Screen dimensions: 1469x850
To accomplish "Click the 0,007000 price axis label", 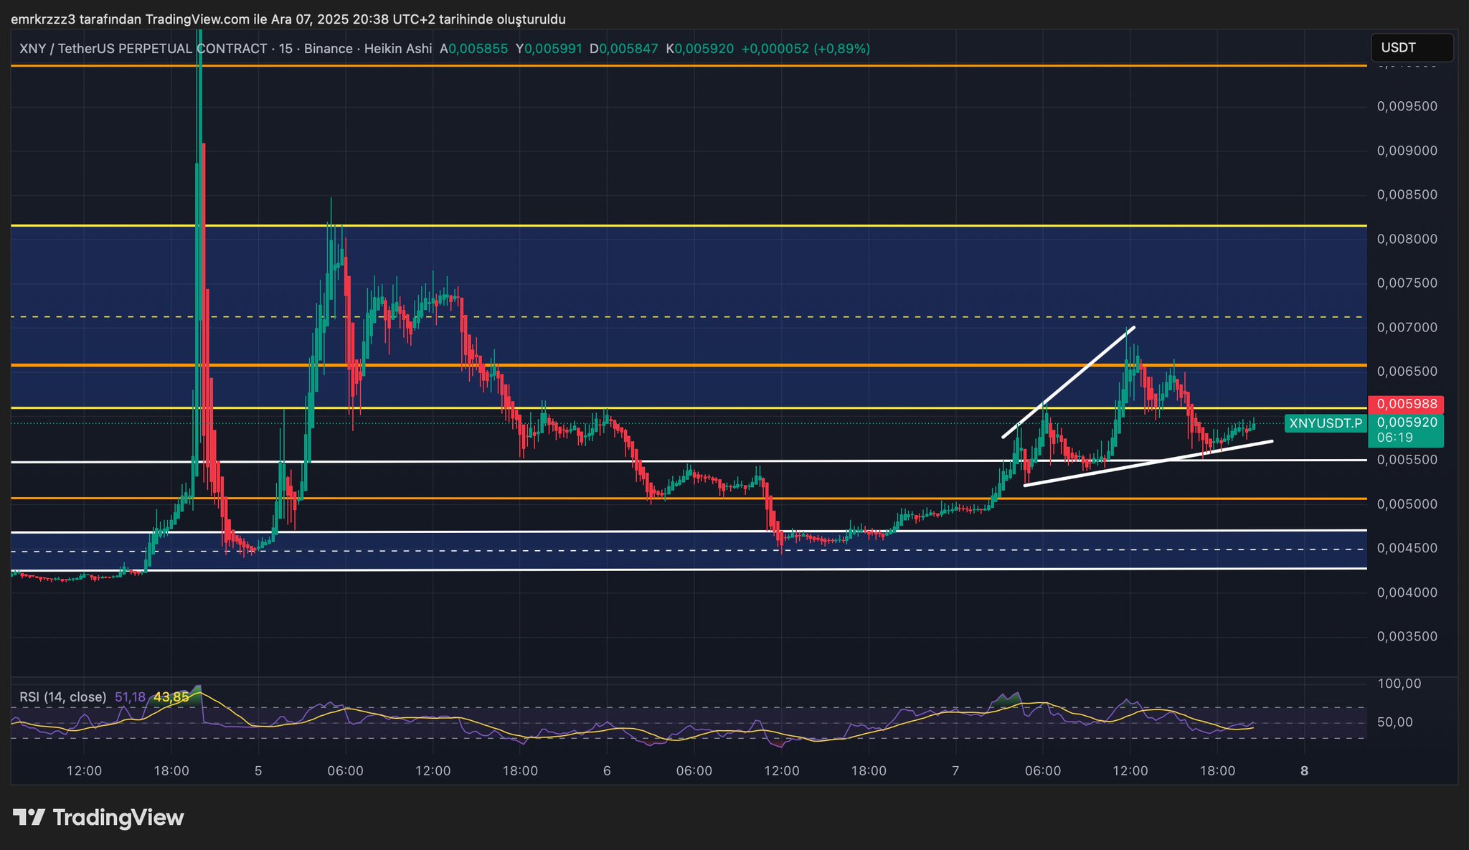I will [x=1407, y=328].
